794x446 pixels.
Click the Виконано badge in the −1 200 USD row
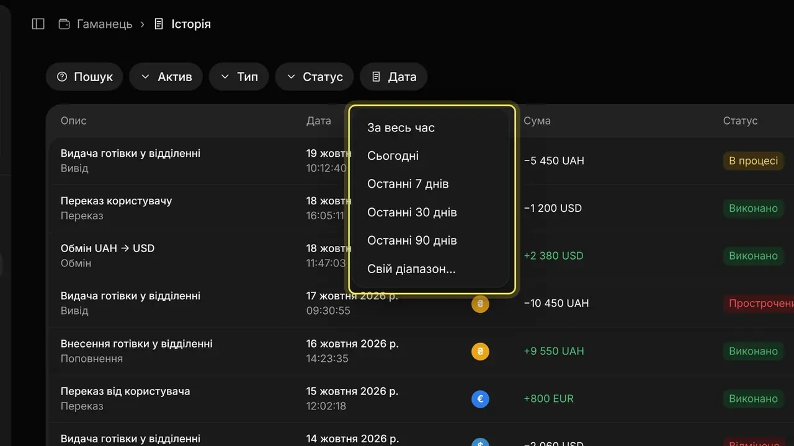point(753,209)
